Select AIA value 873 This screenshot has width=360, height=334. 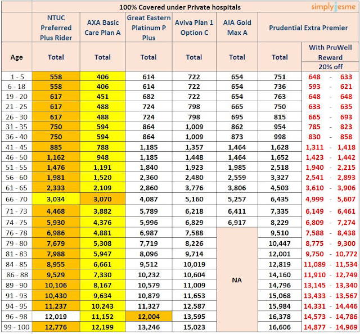pos(237,137)
